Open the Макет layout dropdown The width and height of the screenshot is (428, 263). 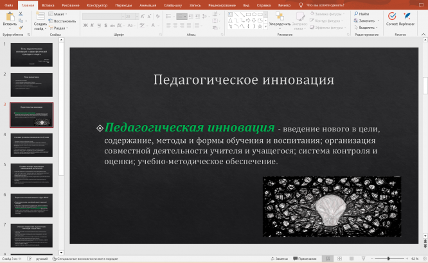pos(59,13)
